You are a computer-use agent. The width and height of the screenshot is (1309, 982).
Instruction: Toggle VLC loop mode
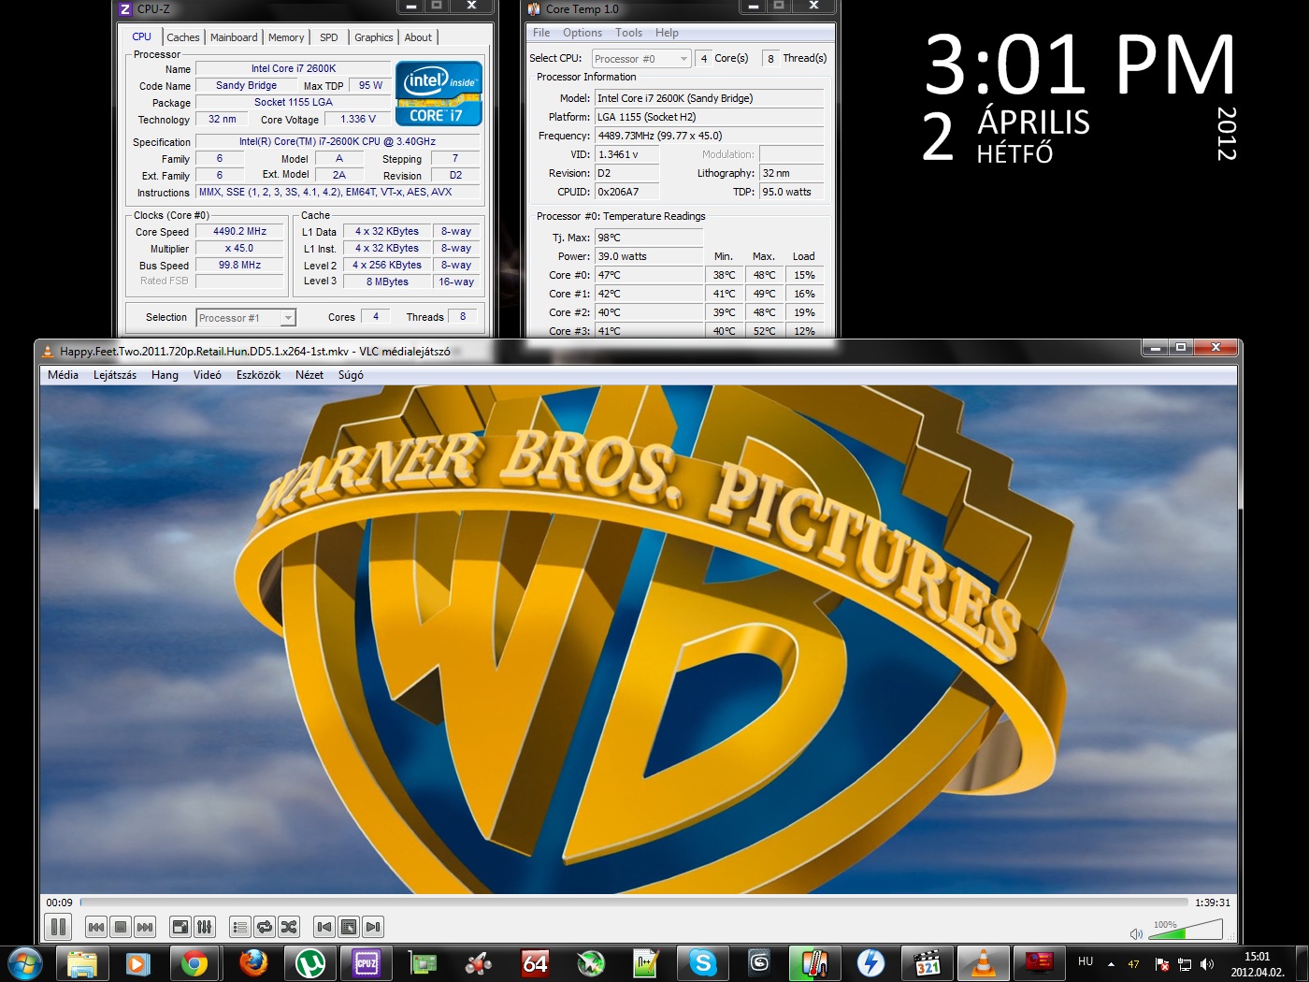[x=265, y=927]
